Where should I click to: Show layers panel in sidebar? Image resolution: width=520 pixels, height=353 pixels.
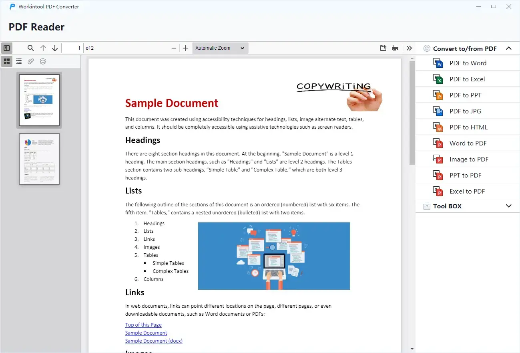pyautogui.click(x=43, y=61)
